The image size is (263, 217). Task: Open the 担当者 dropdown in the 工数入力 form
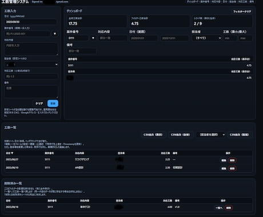[31, 65]
